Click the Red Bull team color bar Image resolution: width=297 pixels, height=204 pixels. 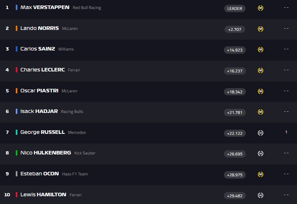[16, 7]
